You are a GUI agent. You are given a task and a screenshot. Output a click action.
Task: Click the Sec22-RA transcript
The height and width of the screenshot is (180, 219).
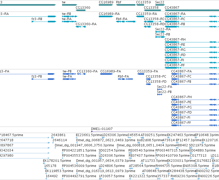[160, 32]
